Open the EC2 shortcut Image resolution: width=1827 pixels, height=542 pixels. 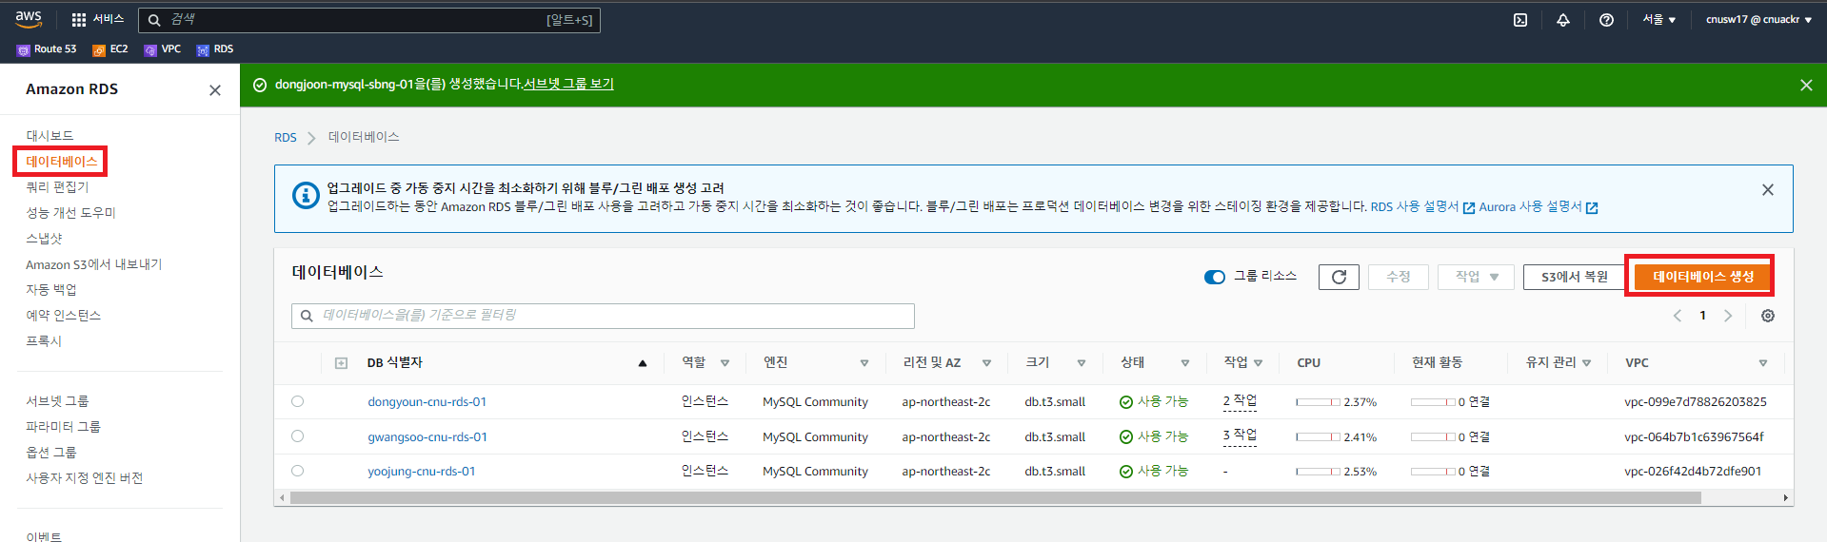coord(110,49)
